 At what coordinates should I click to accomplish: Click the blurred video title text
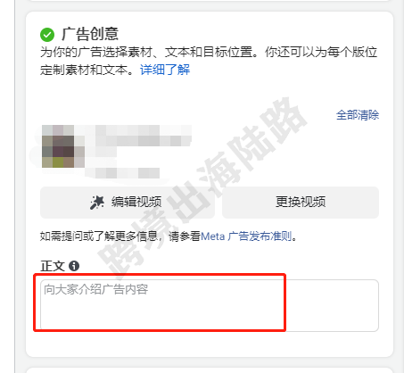(x=139, y=136)
